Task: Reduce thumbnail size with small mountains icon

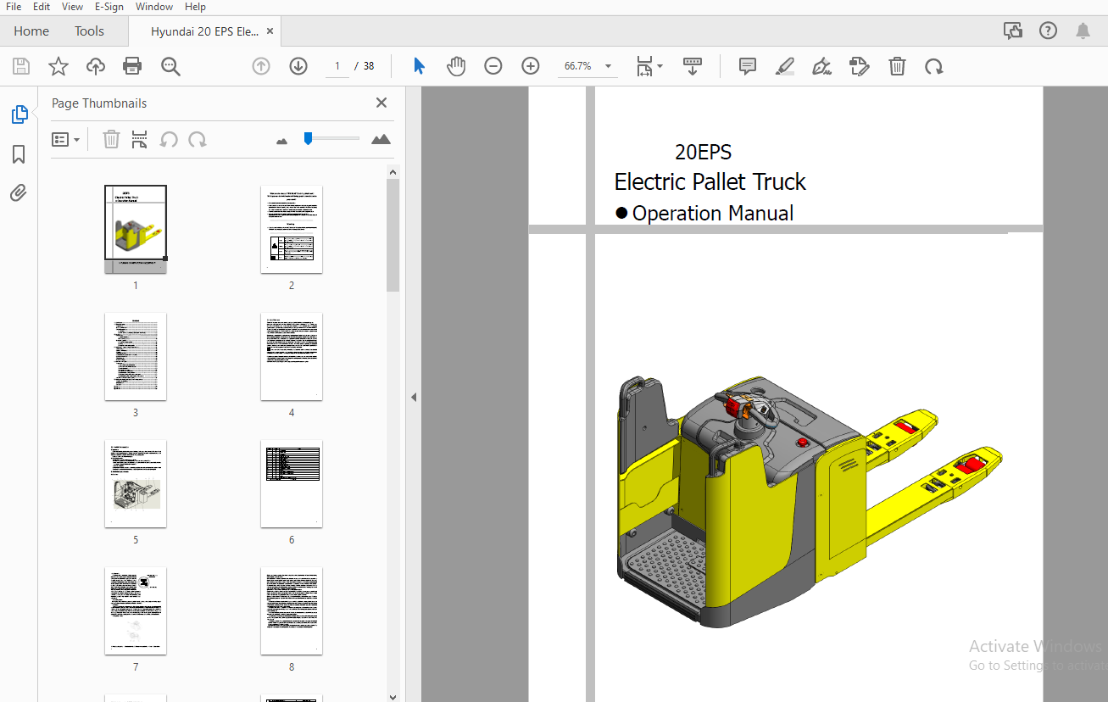Action: click(282, 141)
